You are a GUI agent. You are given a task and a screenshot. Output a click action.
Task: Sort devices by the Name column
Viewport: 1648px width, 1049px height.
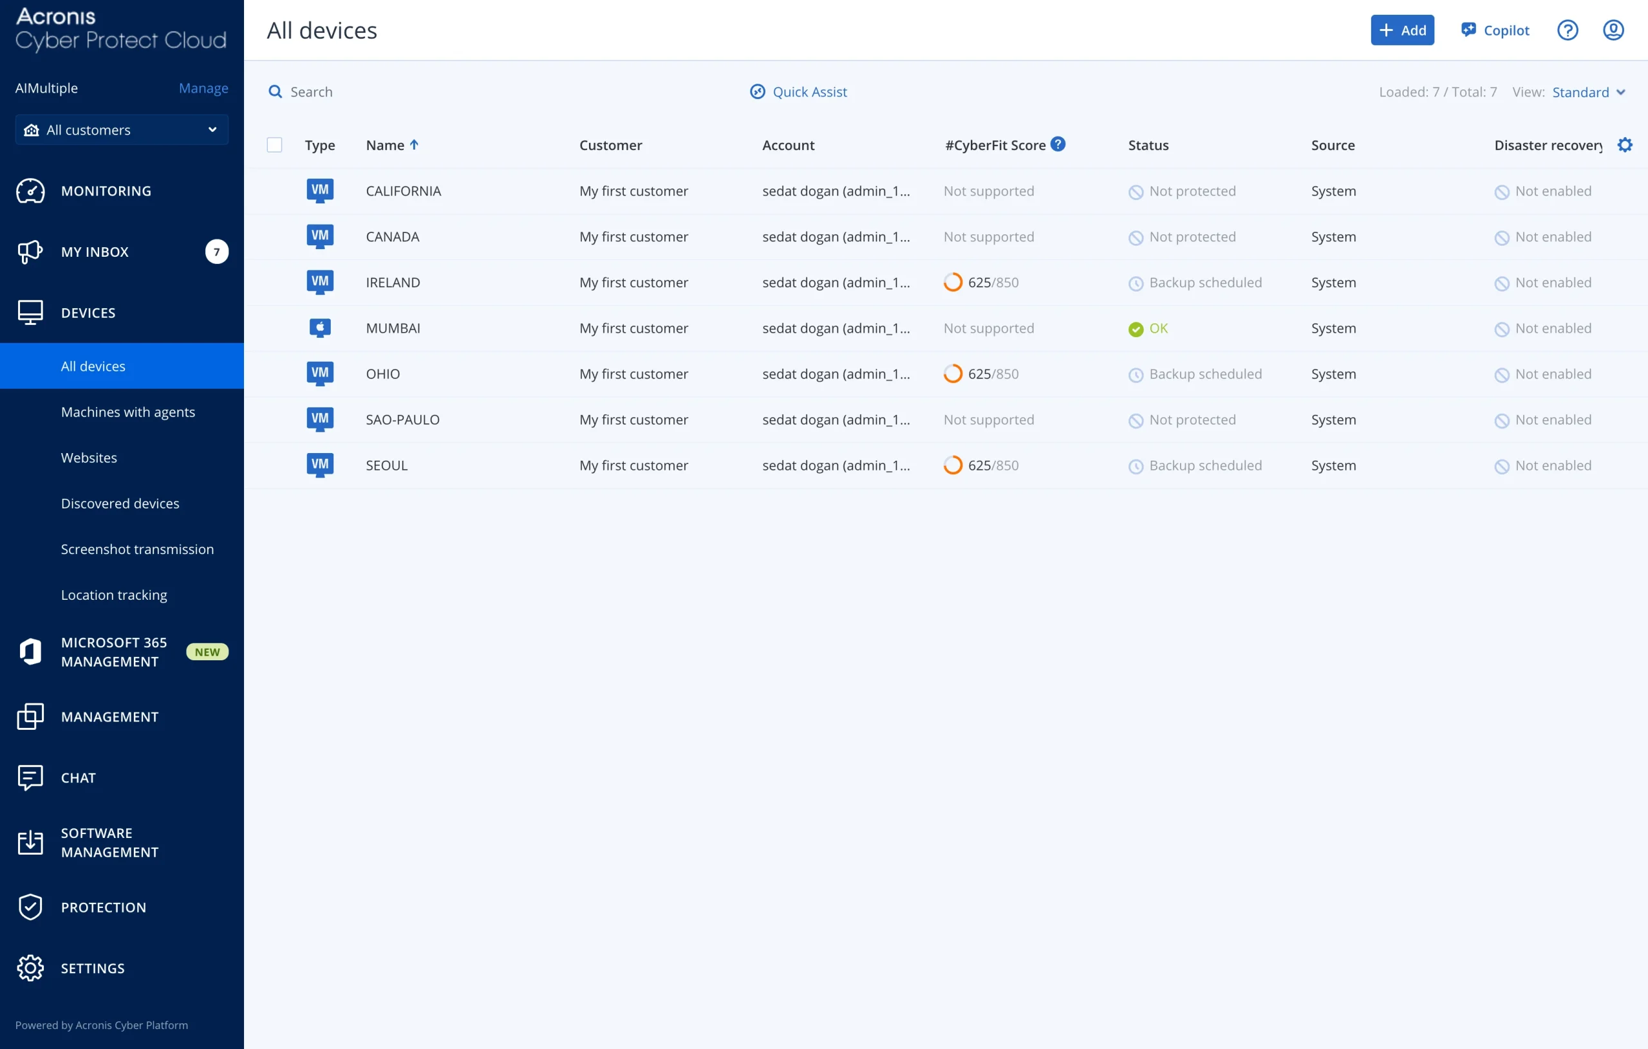(392, 145)
